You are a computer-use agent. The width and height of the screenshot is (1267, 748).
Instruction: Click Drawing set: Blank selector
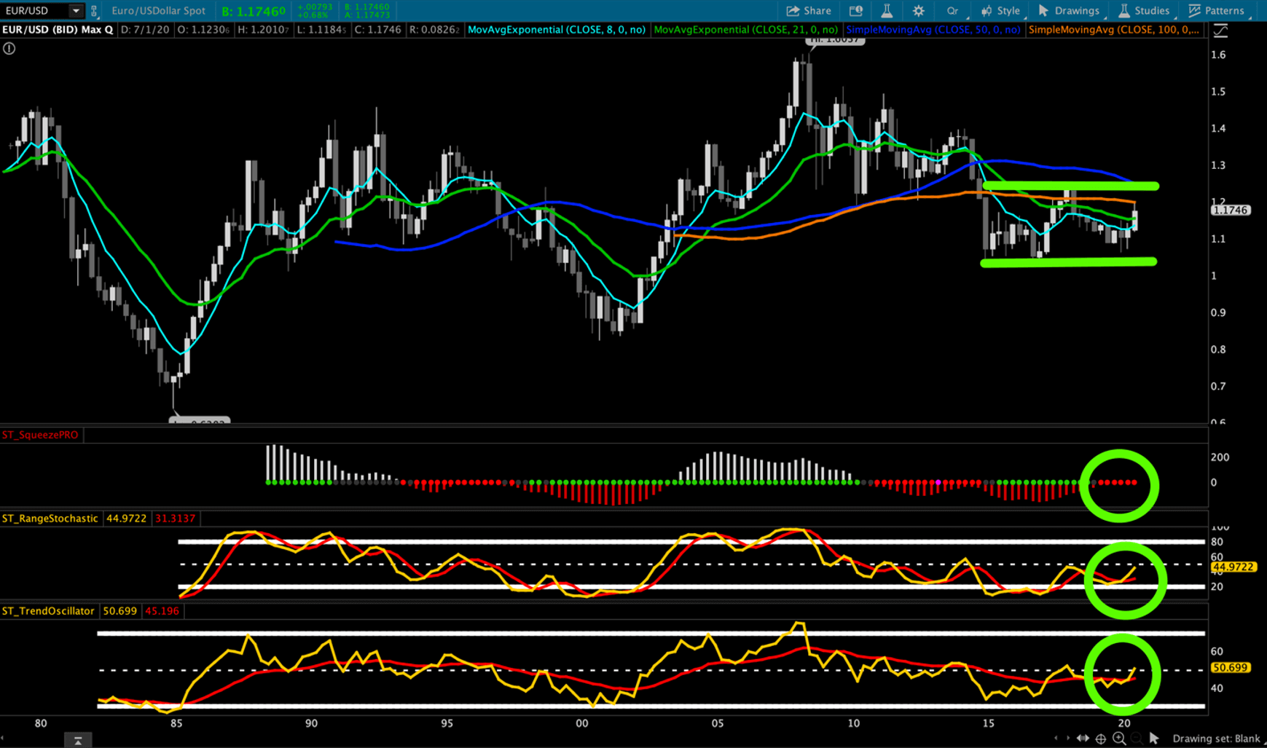click(1215, 739)
